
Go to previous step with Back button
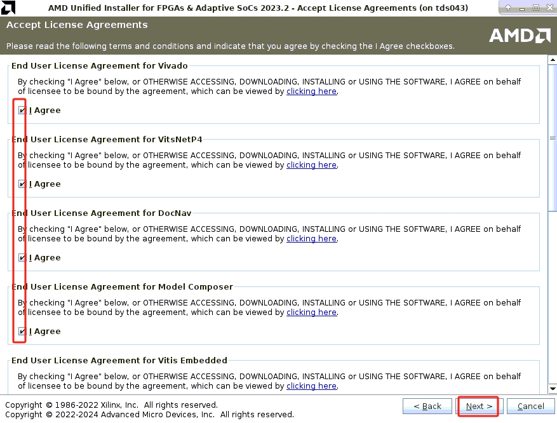[427, 406]
